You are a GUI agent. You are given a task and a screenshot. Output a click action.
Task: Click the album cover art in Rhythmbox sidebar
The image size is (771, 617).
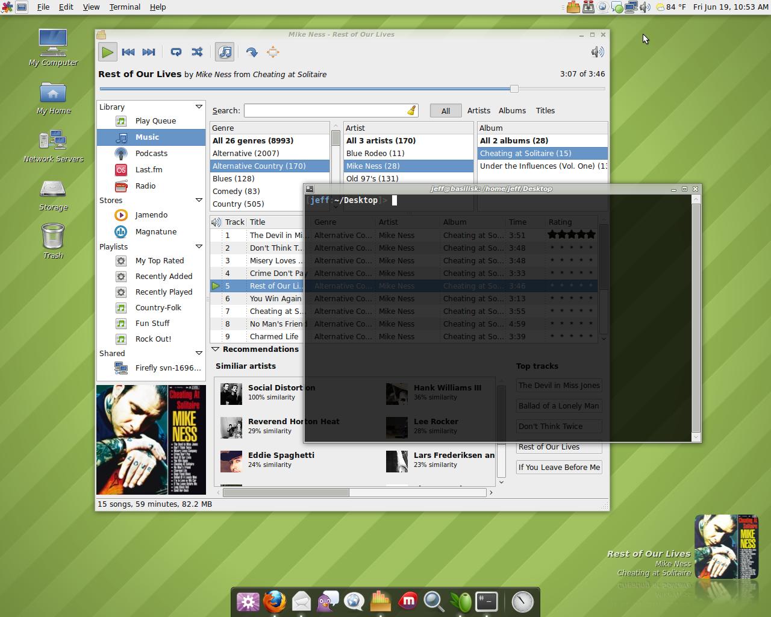tap(151, 440)
